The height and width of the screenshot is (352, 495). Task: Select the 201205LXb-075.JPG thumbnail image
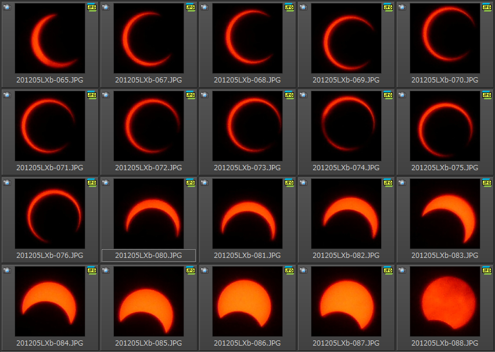pos(445,126)
